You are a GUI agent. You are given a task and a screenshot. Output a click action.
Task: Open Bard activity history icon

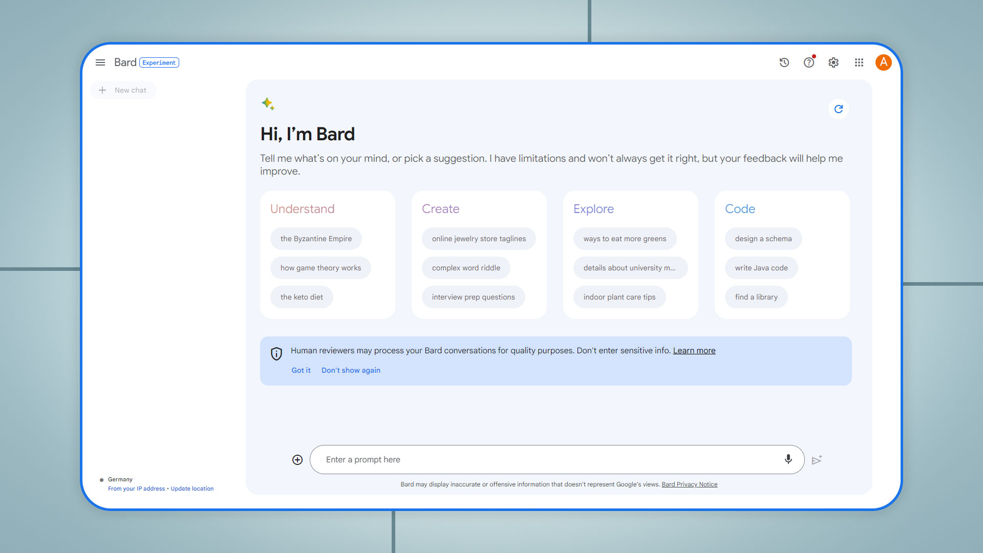784,62
